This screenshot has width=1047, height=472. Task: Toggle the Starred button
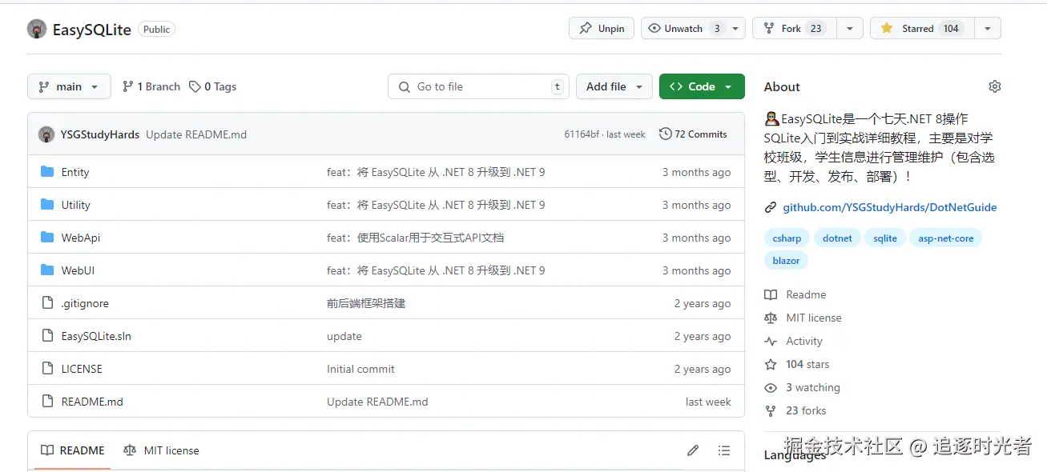point(920,28)
